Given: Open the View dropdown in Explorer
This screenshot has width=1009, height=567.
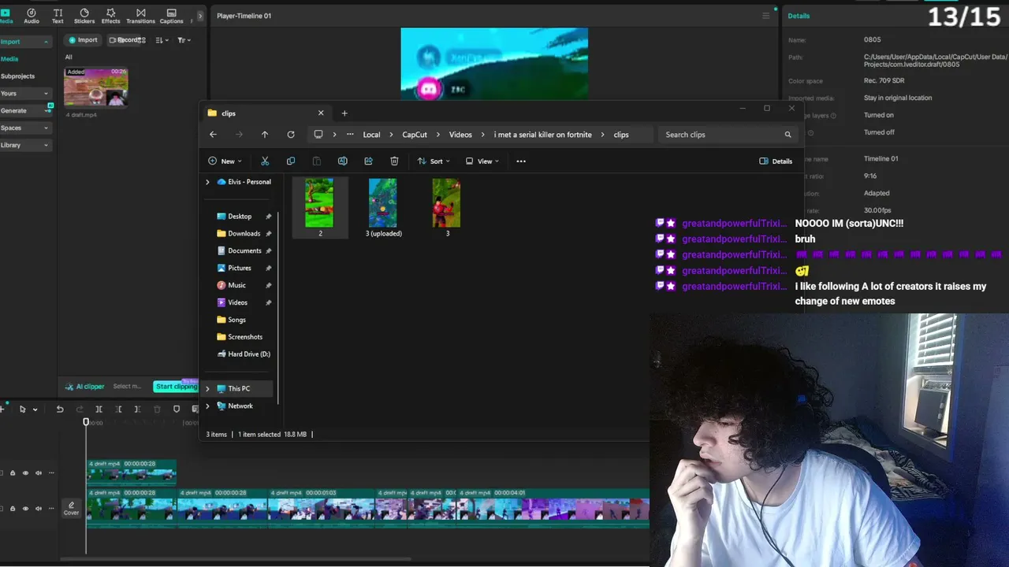Looking at the screenshot, I should (x=482, y=161).
